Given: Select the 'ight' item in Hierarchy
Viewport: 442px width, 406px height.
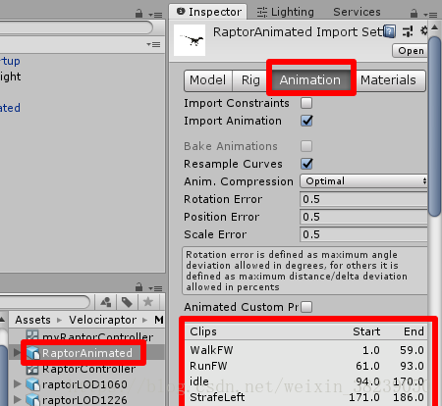Looking at the screenshot, I should tap(10, 76).
